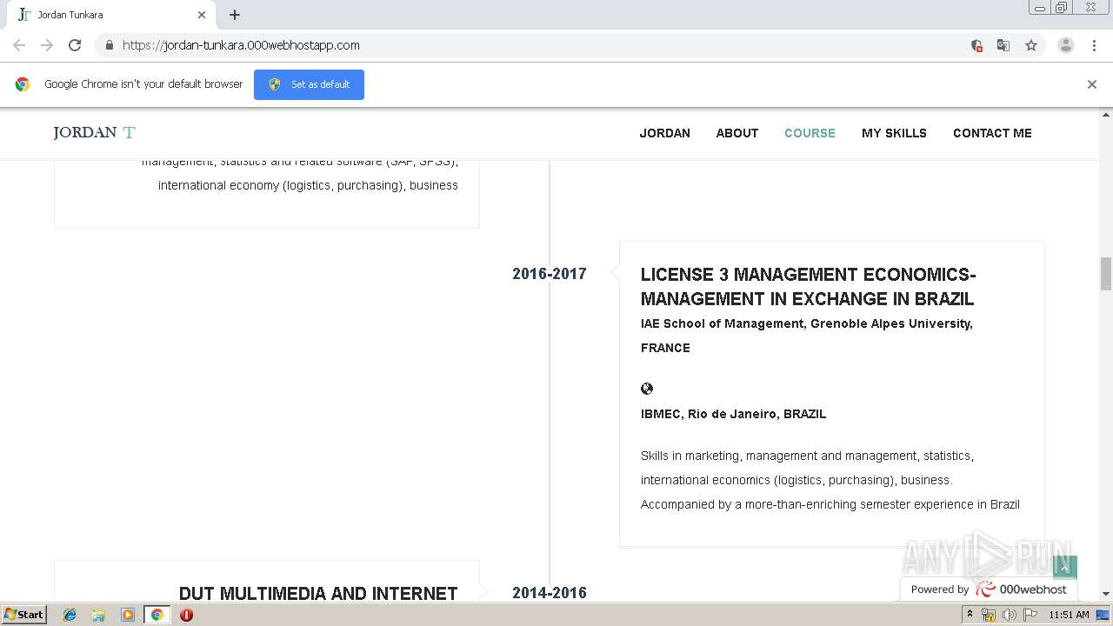1113x626 pixels.
Task: Click IAE School of Management text
Action: (x=806, y=336)
